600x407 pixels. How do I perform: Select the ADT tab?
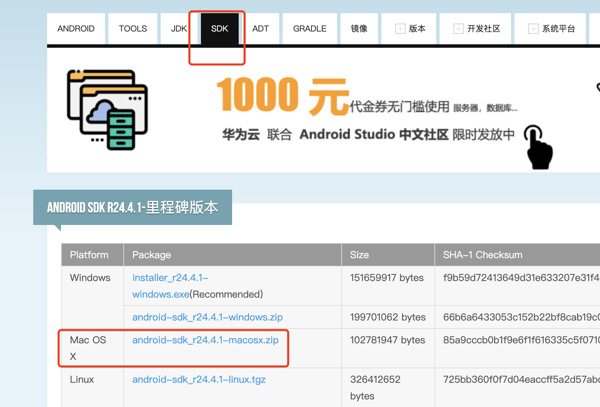tap(261, 29)
